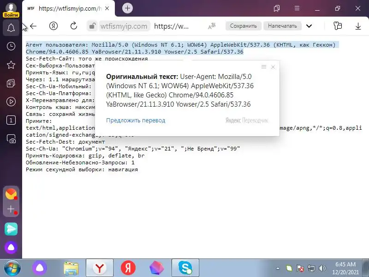
Task: Click network icon in system tray
Action: point(311,268)
